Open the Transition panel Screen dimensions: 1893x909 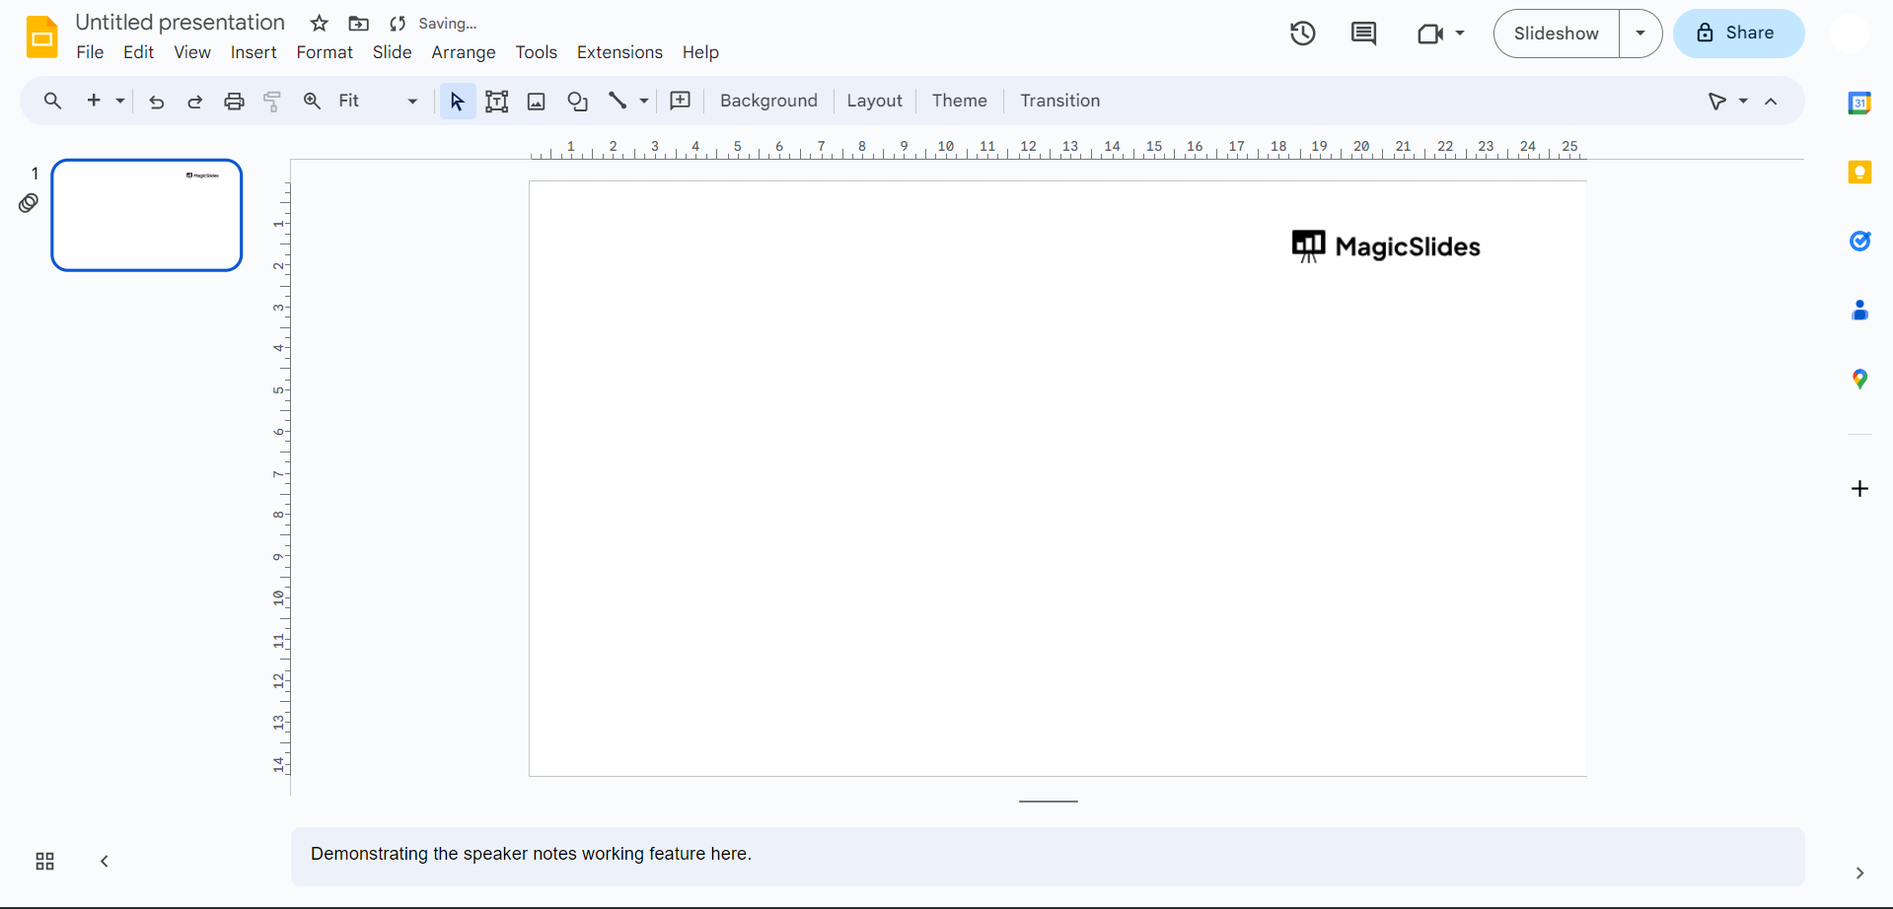pos(1059,101)
